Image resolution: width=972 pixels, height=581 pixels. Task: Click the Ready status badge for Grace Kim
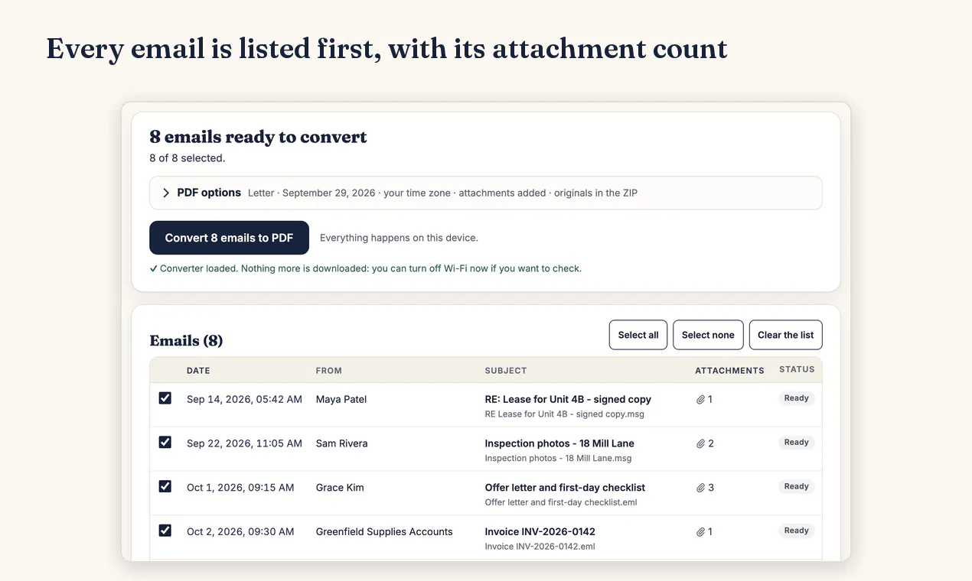797,486
